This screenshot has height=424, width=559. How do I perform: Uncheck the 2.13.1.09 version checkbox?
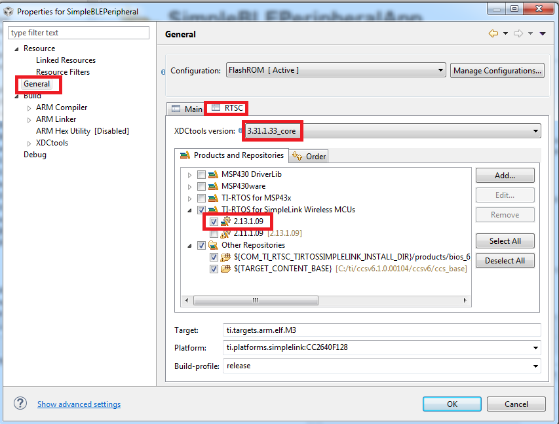tap(214, 222)
